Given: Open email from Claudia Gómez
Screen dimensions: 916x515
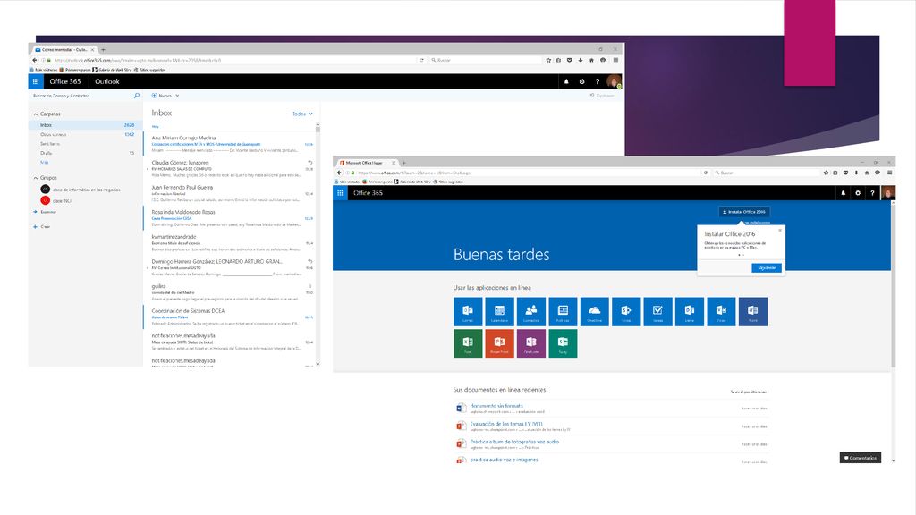Looking at the screenshot, I should click(229, 168).
